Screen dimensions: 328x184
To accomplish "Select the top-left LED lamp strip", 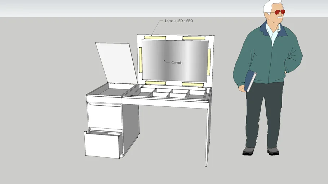I will point(155,37).
